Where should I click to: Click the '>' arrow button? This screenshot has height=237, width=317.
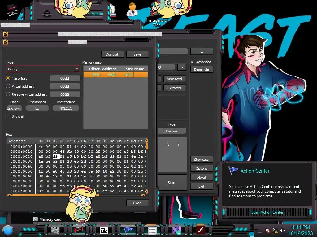181,67
